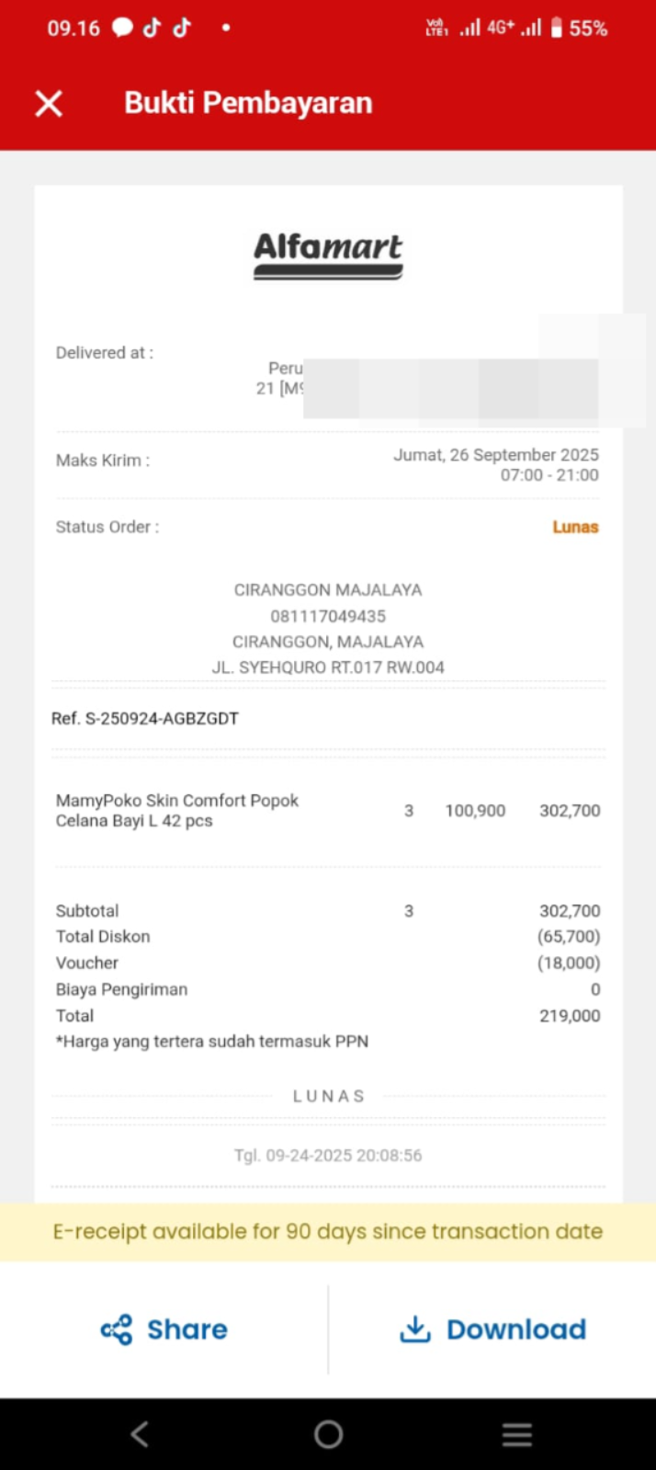Tap the orange Lunas order status

point(575,527)
